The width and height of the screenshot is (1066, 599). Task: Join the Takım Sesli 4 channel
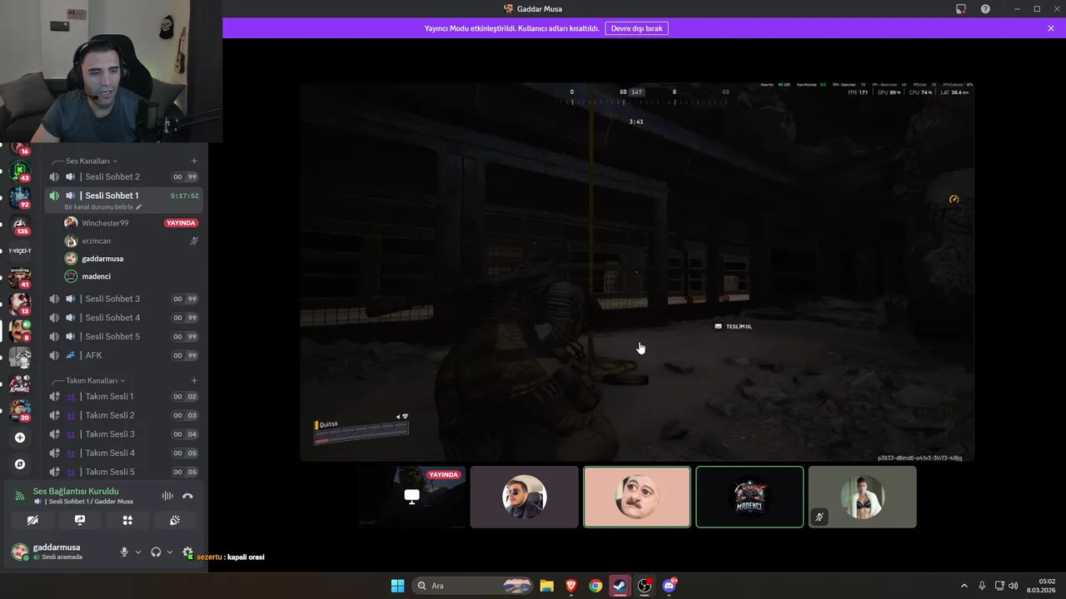tap(123, 453)
